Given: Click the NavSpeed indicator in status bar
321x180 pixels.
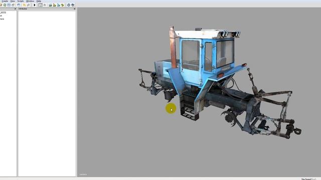Looking at the screenshot, I should (x=309, y=179).
